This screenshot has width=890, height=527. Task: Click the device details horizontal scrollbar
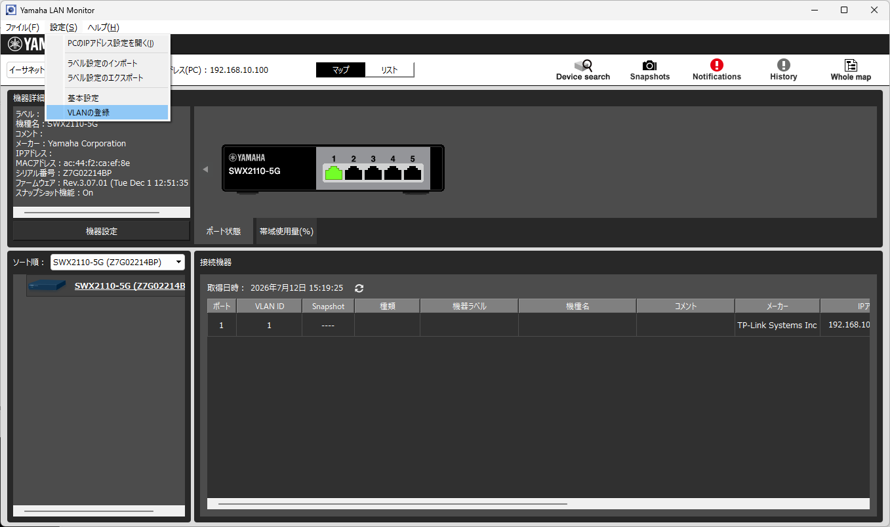click(x=92, y=213)
